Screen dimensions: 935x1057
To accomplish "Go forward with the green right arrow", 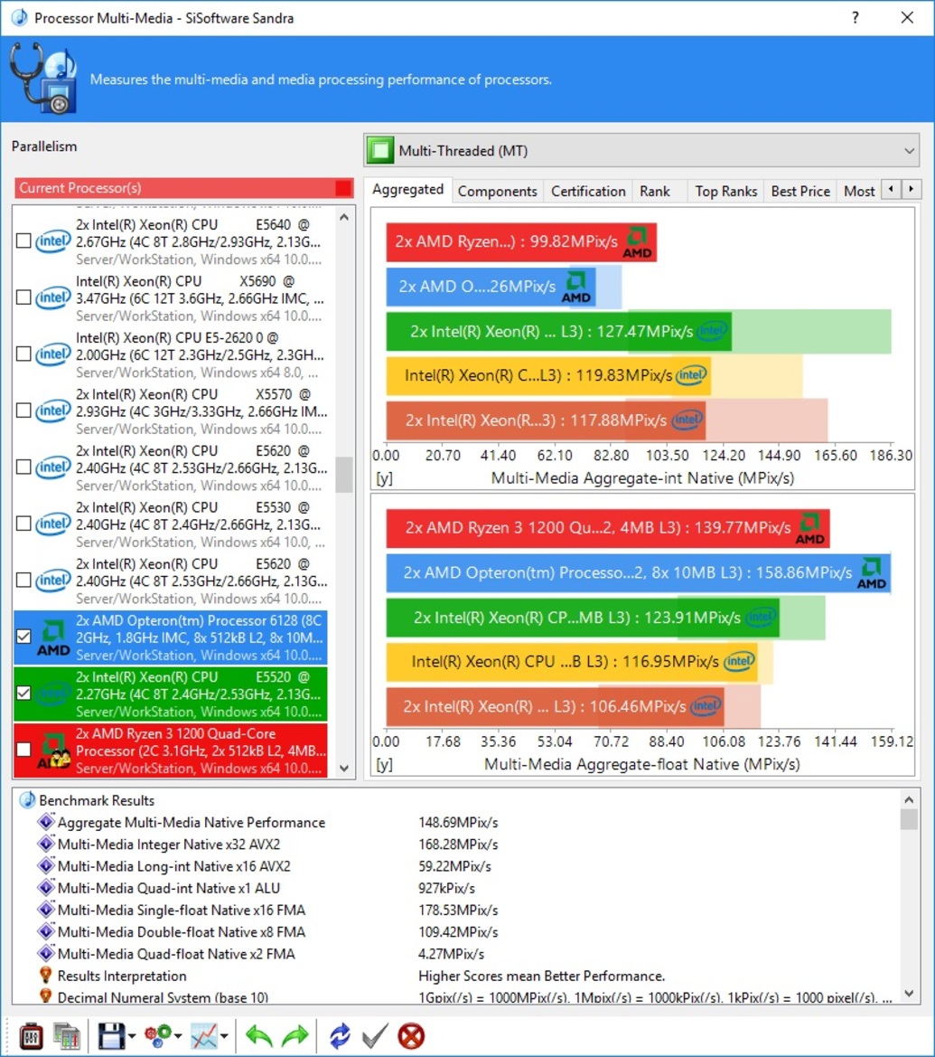I will coord(295,1036).
